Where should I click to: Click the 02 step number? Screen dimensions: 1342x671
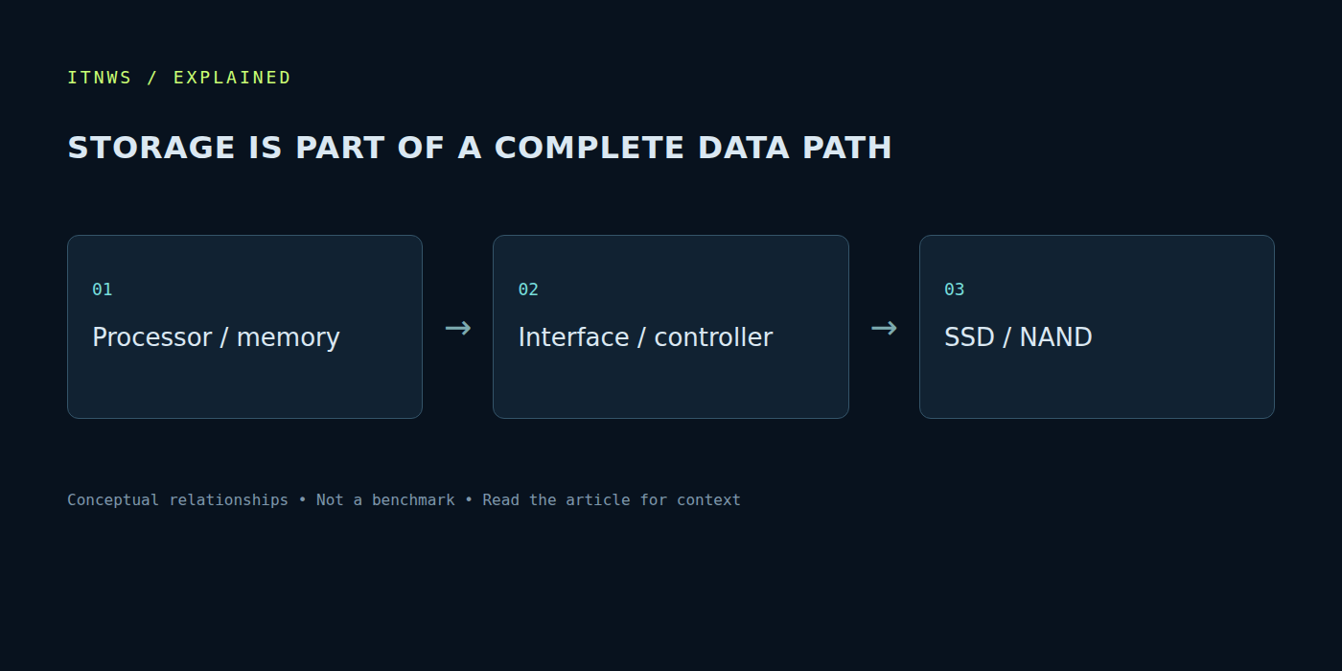click(528, 289)
